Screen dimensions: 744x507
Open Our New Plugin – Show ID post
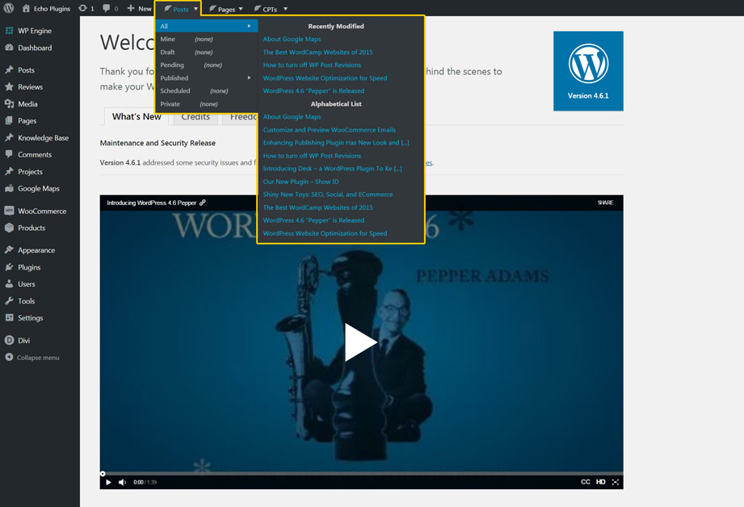click(x=301, y=181)
